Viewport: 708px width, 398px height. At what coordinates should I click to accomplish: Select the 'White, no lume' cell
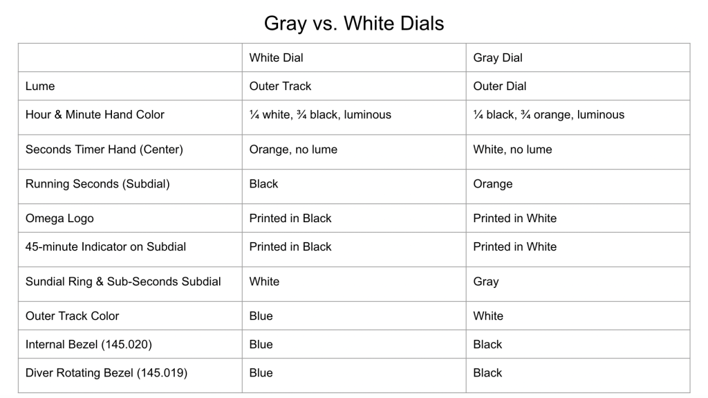click(512, 150)
